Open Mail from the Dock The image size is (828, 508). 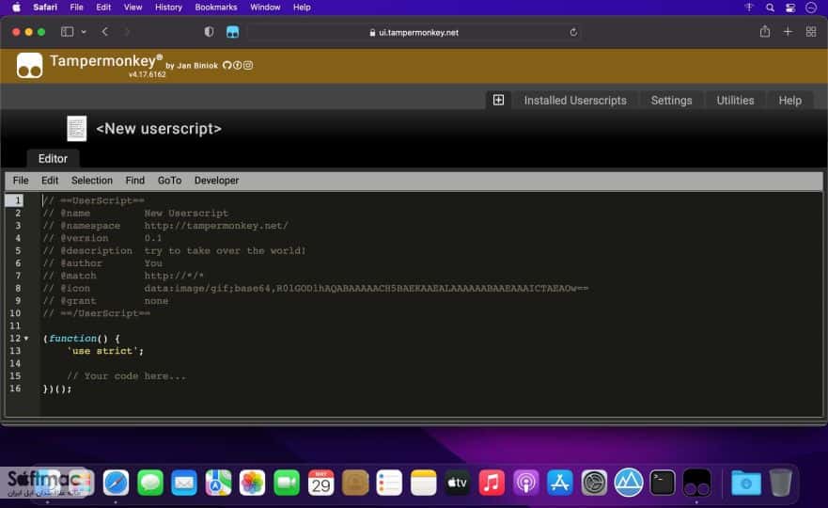[x=184, y=483]
